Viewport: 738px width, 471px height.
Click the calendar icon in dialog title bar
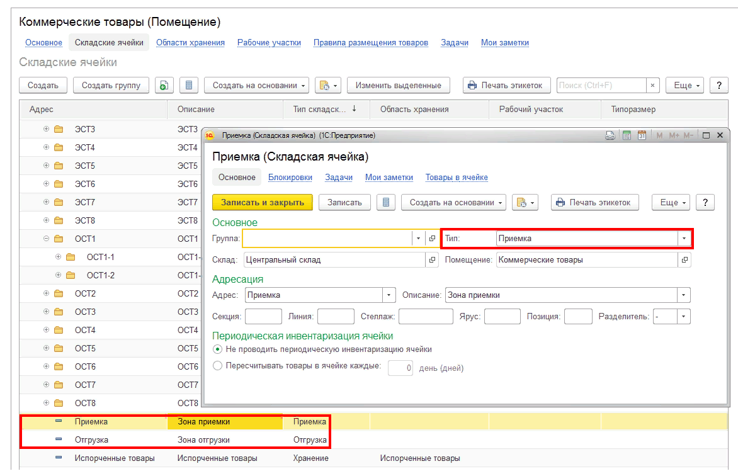pos(642,135)
